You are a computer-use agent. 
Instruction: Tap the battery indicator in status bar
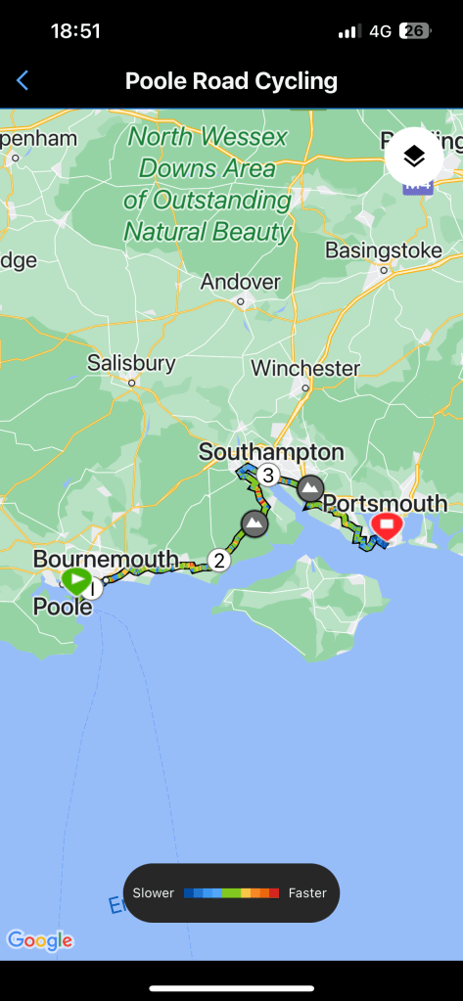[x=415, y=30]
